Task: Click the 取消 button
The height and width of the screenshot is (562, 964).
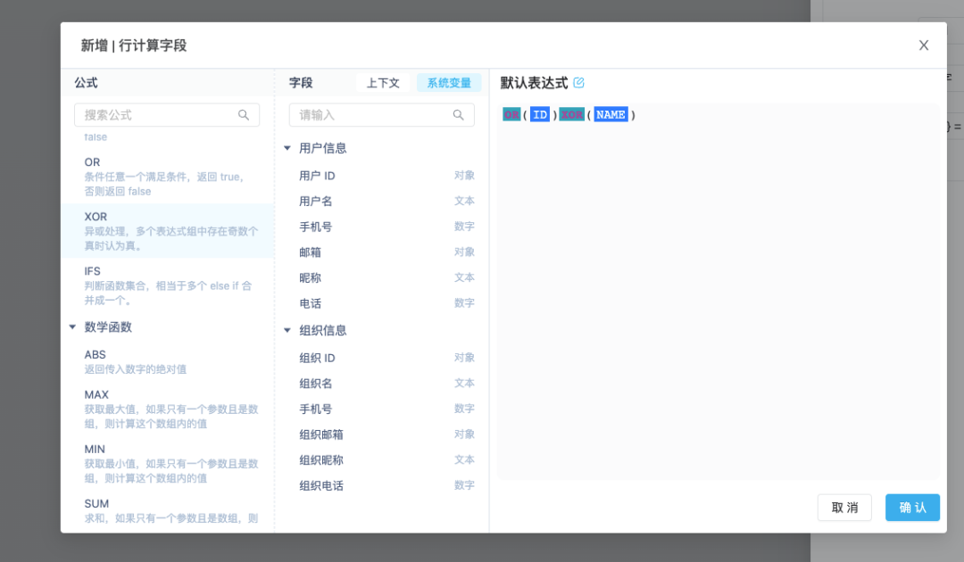Action: click(x=844, y=508)
